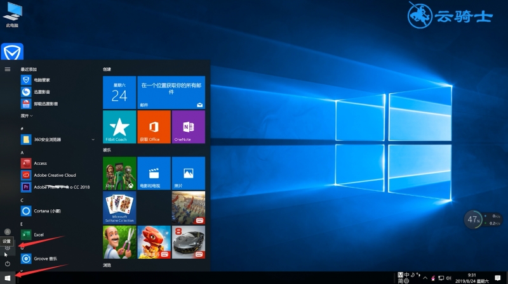This screenshot has width=508, height=284.
Task: Click the 创建 tile group header
Action: click(x=107, y=69)
